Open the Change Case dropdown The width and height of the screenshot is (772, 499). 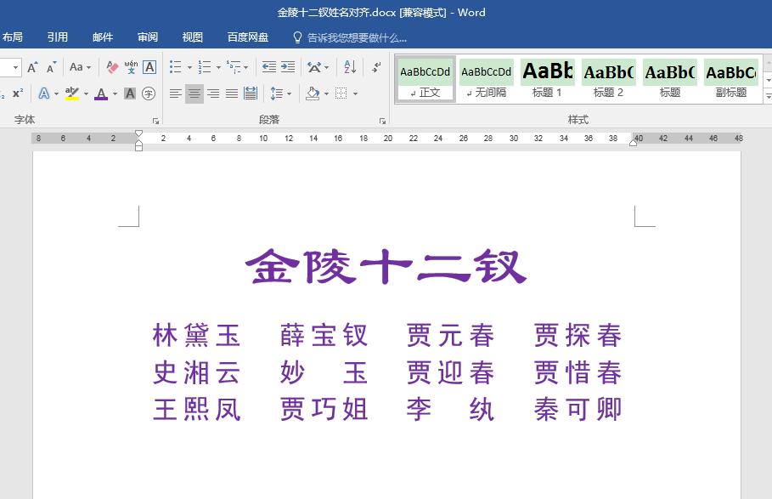pos(76,67)
